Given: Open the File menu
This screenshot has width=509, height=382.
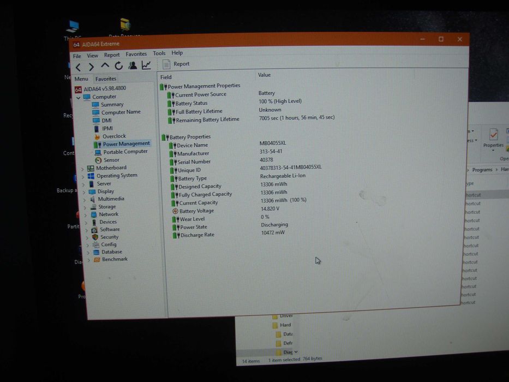Looking at the screenshot, I should point(77,56).
